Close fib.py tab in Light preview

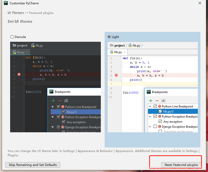click(124, 52)
